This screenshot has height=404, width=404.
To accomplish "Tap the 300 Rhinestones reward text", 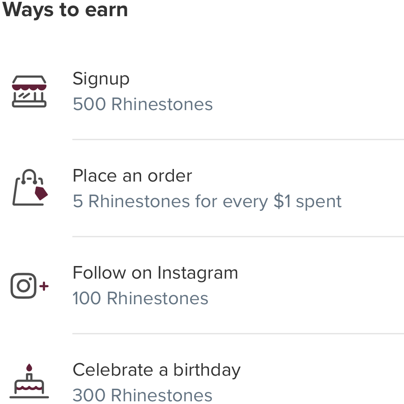I will coord(142,395).
